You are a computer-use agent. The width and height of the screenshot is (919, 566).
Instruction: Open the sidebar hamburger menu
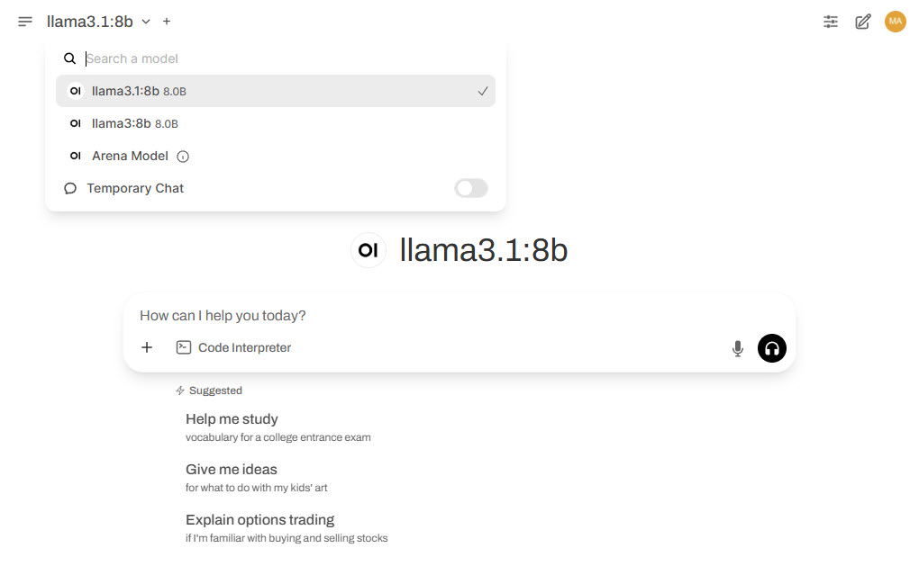(x=24, y=22)
